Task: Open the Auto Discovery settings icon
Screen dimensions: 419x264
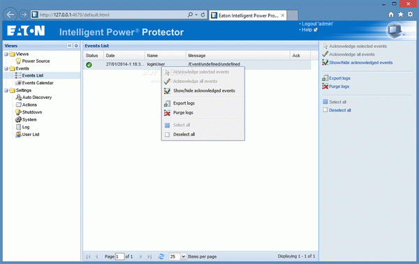Action: [18, 98]
